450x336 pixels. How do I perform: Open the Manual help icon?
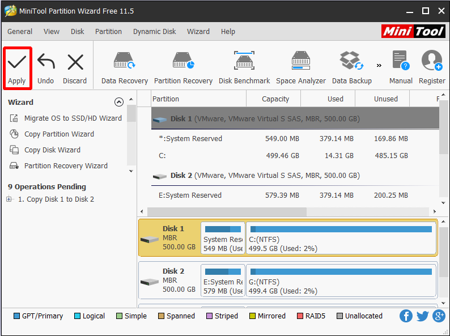[x=401, y=68]
